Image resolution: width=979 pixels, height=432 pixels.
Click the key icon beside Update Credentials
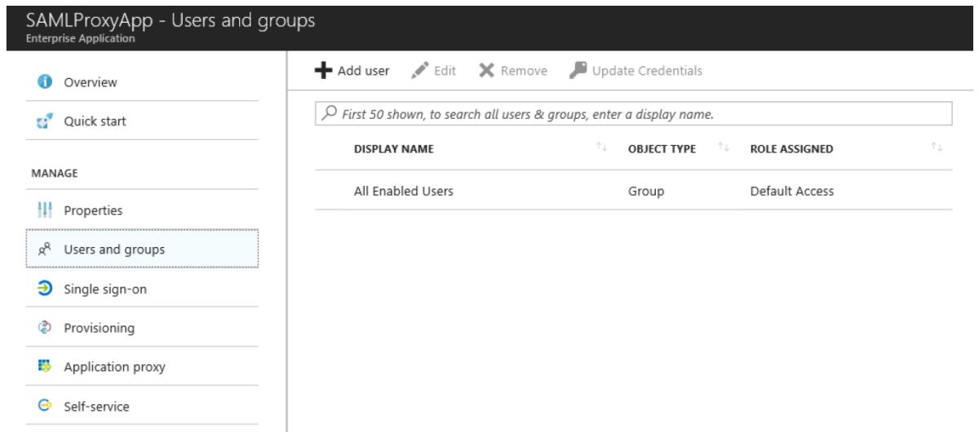(578, 71)
